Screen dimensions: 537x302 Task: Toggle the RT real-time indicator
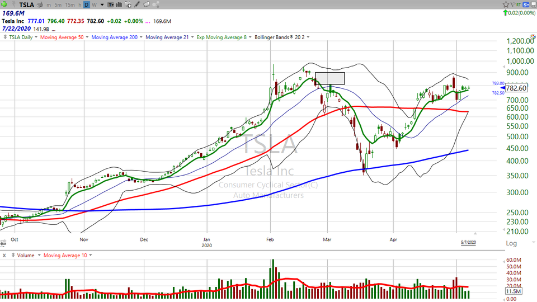tap(519, 4)
